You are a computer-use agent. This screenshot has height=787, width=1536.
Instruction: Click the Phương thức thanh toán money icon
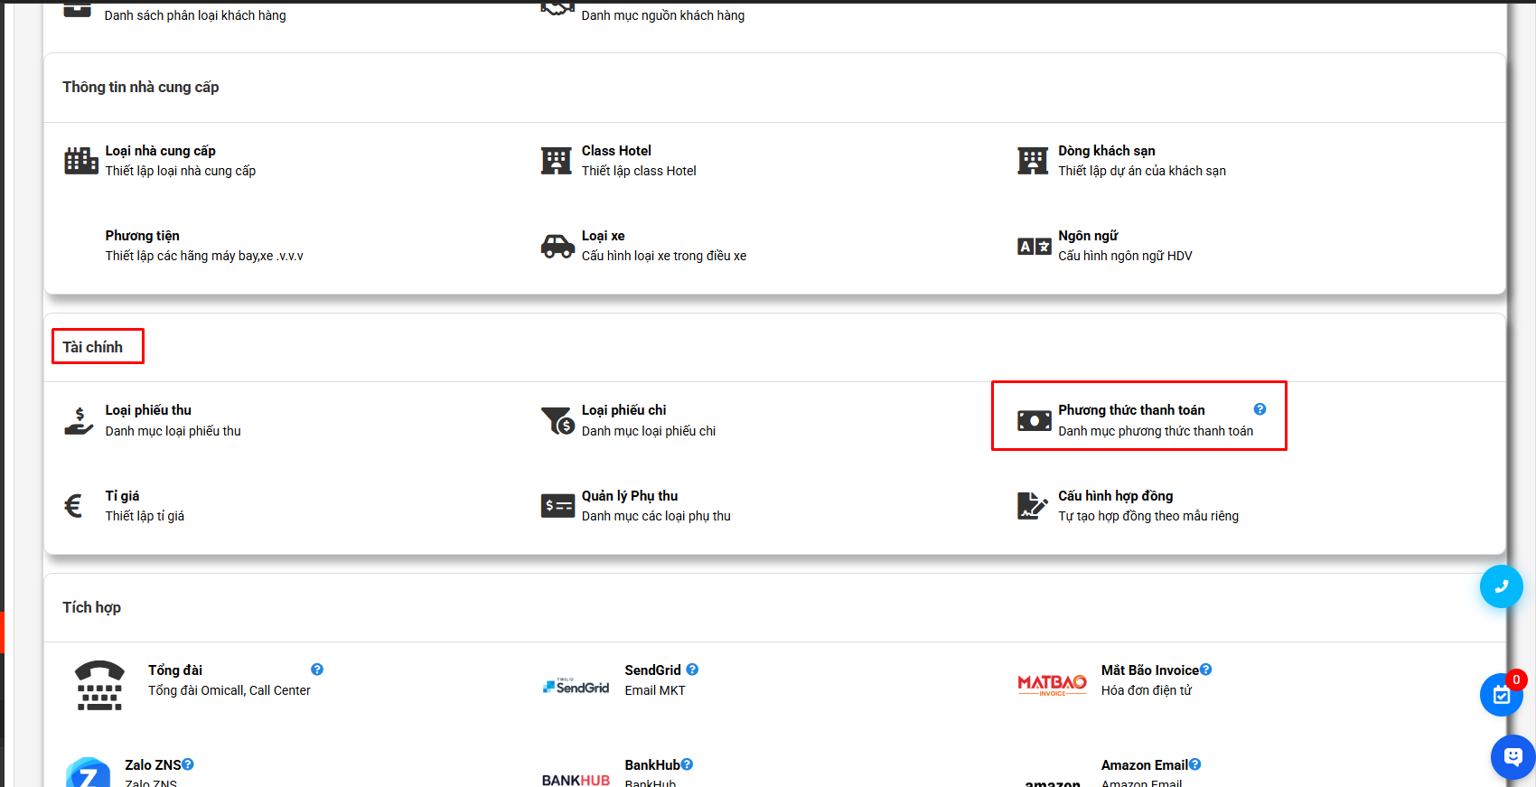pyautogui.click(x=1034, y=420)
